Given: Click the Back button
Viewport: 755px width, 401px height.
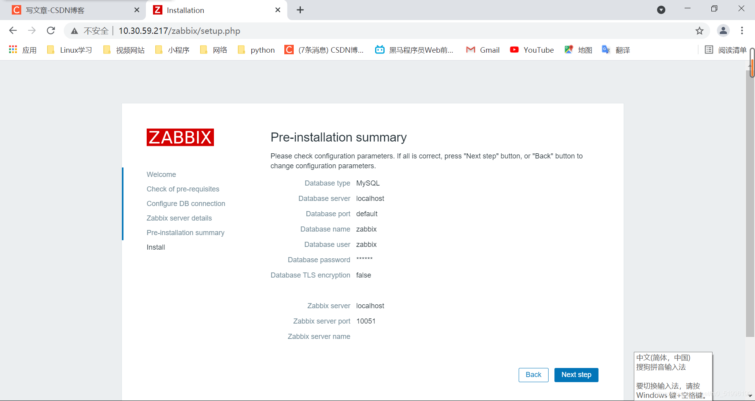Looking at the screenshot, I should pyautogui.click(x=533, y=375).
